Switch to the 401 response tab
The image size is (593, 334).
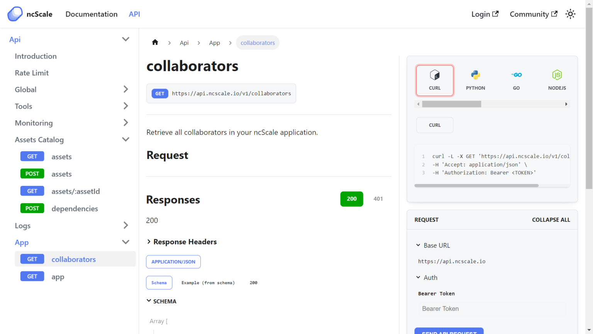378,199
